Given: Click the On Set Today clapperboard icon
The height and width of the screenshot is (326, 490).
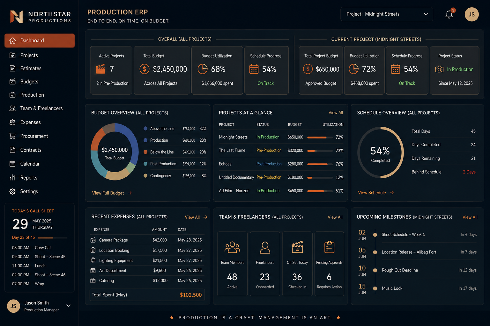Looking at the screenshot, I should point(297,247).
